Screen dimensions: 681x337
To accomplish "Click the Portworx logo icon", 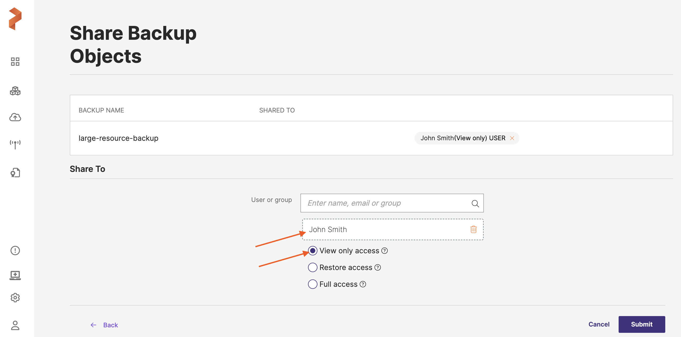I will pyautogui.click(x=15, y=19).
